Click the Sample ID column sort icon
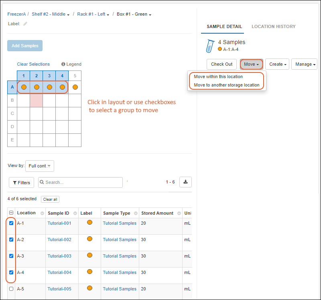 tap(74, 213)
